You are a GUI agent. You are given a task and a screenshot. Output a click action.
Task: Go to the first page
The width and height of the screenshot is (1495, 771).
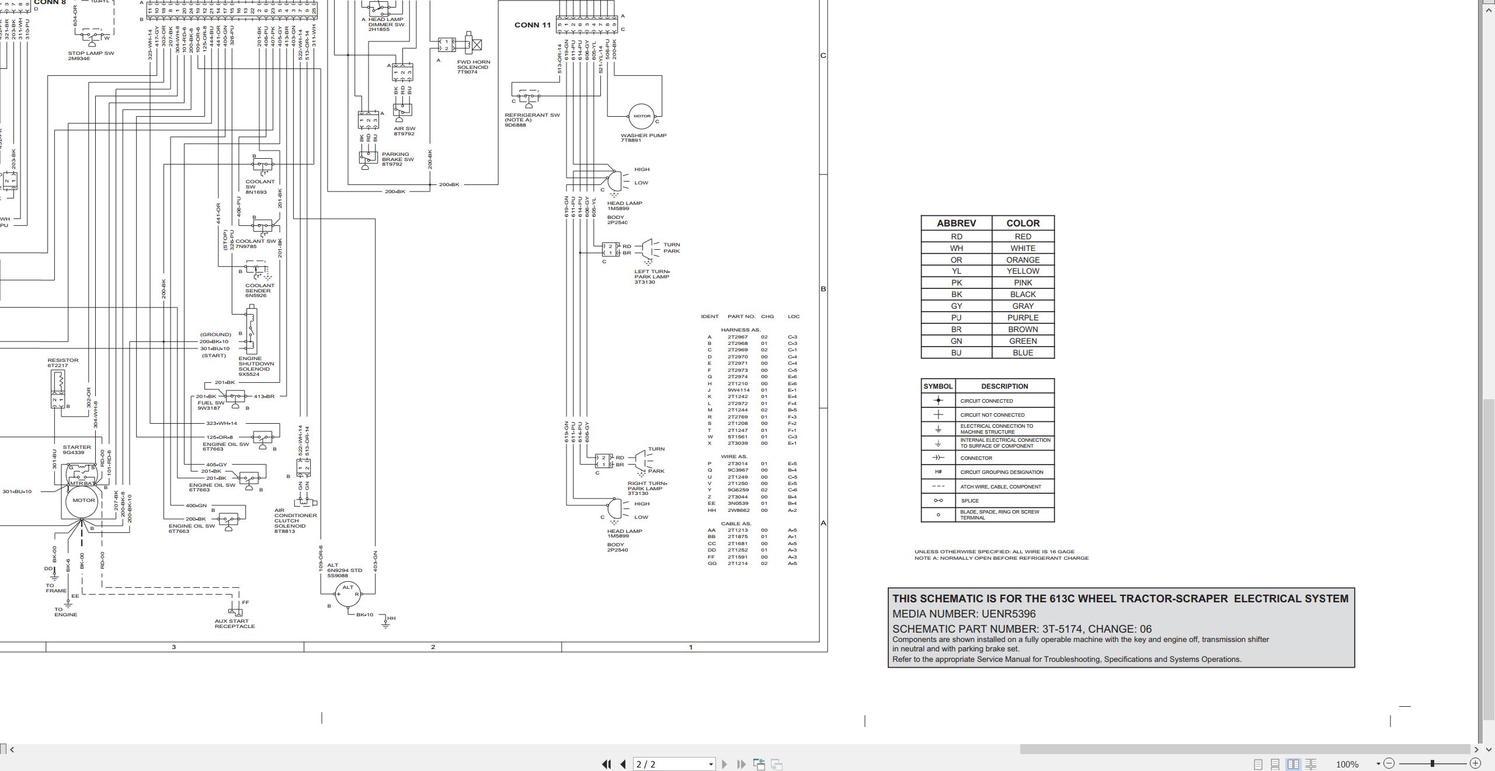pos(606,764)
